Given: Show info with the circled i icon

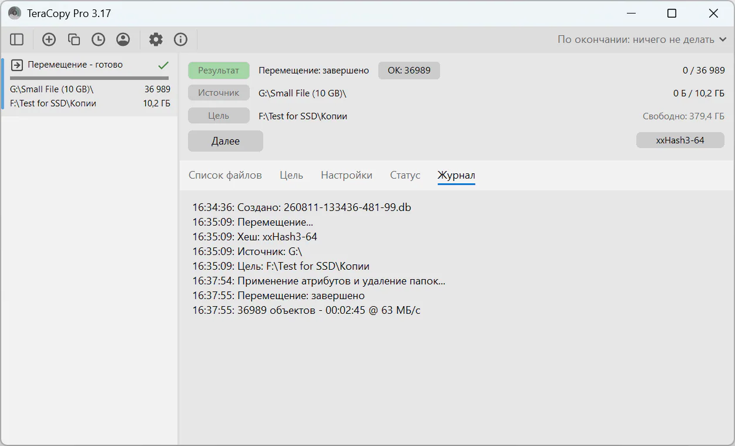Looking at the screenshot, I should (180, 39).
